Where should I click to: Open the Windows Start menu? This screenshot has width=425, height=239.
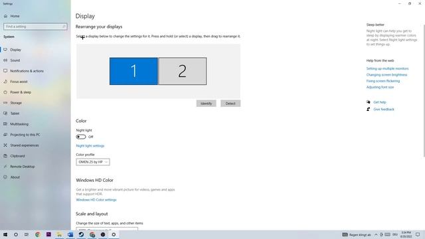(5, 234)
